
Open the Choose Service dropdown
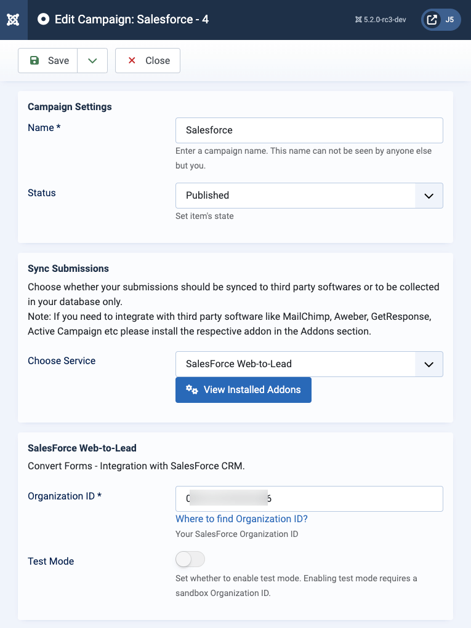pos(309,364)
